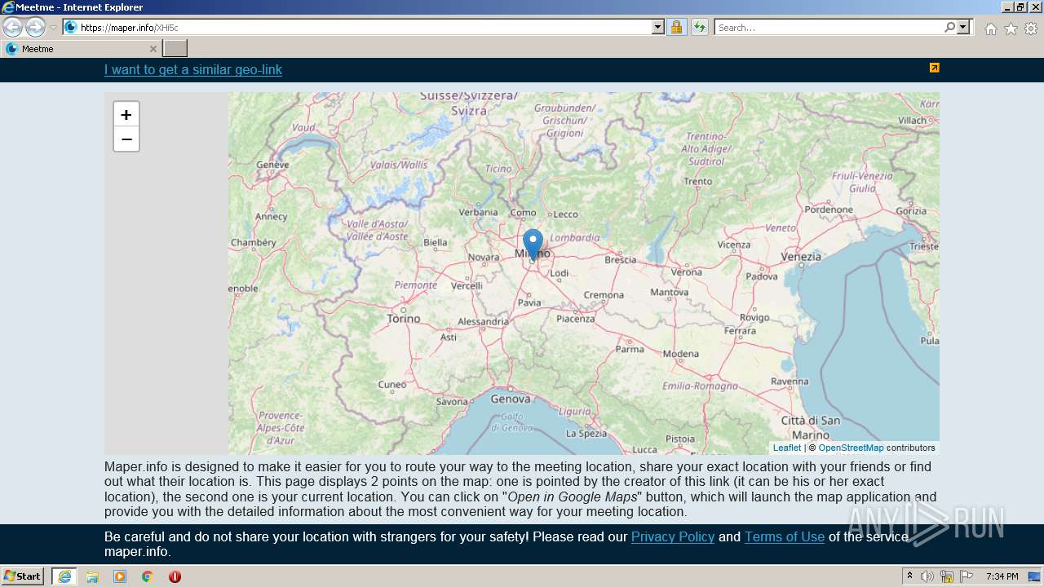Click Internet Explorer taskbar icon
The height and width of the screenshot is (587, 1044).
[x=64, y=576]
